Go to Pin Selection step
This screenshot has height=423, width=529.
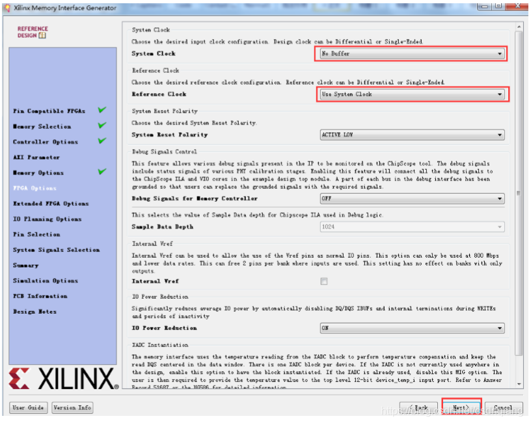pos(36,234)
